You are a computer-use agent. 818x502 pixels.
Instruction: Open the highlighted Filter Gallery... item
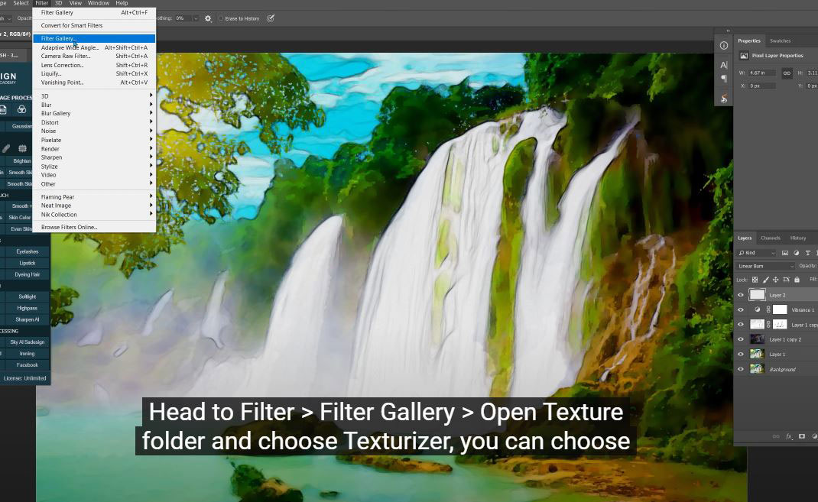click(x=95, y=38)
